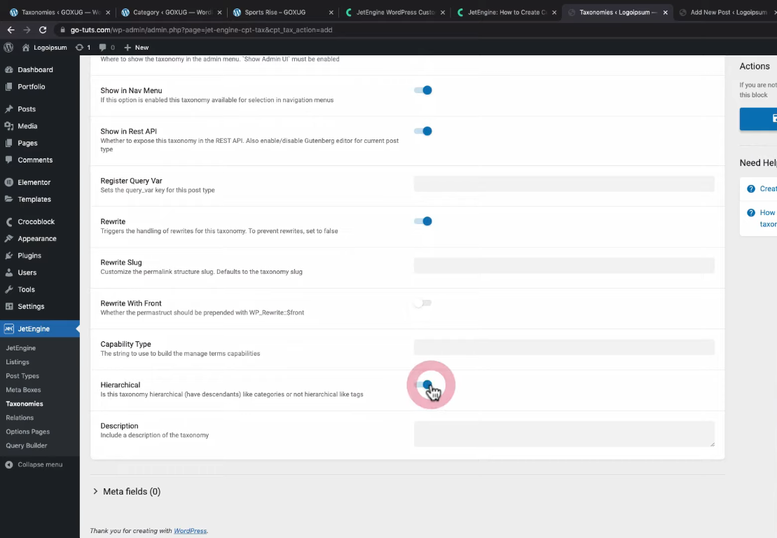Click the browser forward arrow
Viewport: 777px width, 538px height.
[27, 29]
